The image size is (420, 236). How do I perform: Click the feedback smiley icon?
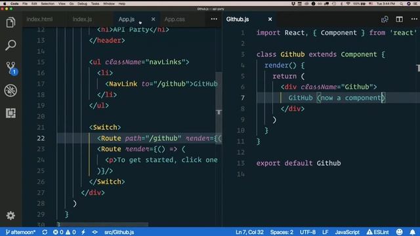[x=400, y=232]
